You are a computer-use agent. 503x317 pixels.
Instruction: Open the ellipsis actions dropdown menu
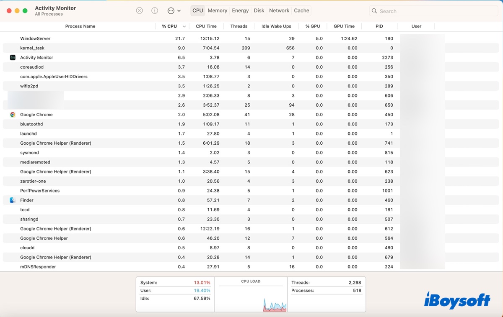(x=174, y=11)
